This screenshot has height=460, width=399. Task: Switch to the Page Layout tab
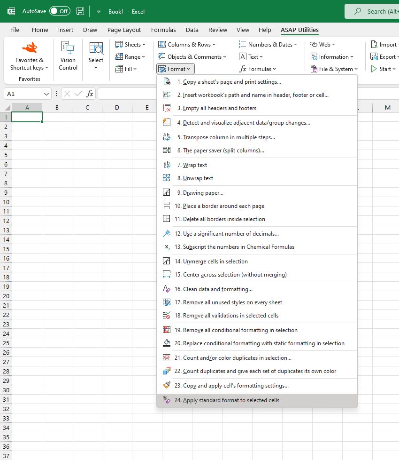point(124,30)
